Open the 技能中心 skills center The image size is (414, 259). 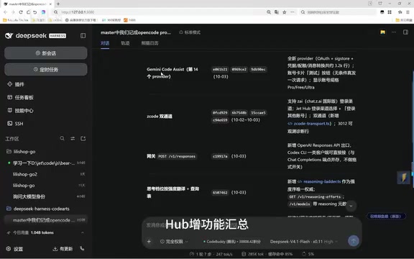(x=20, y=111)
